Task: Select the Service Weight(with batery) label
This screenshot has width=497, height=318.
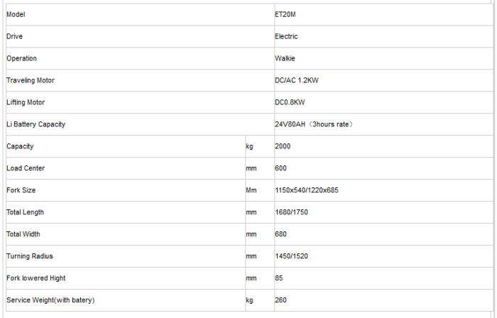Action: click(50, 300)
